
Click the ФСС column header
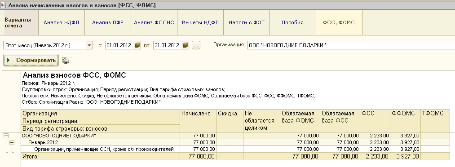pyautogui.click(x=375, y=121)
